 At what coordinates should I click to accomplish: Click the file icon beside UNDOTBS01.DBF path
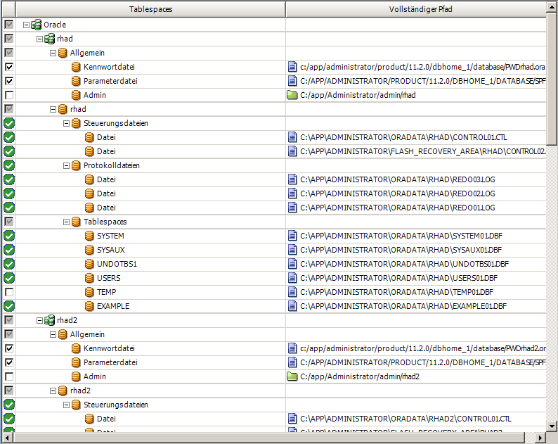292,264
